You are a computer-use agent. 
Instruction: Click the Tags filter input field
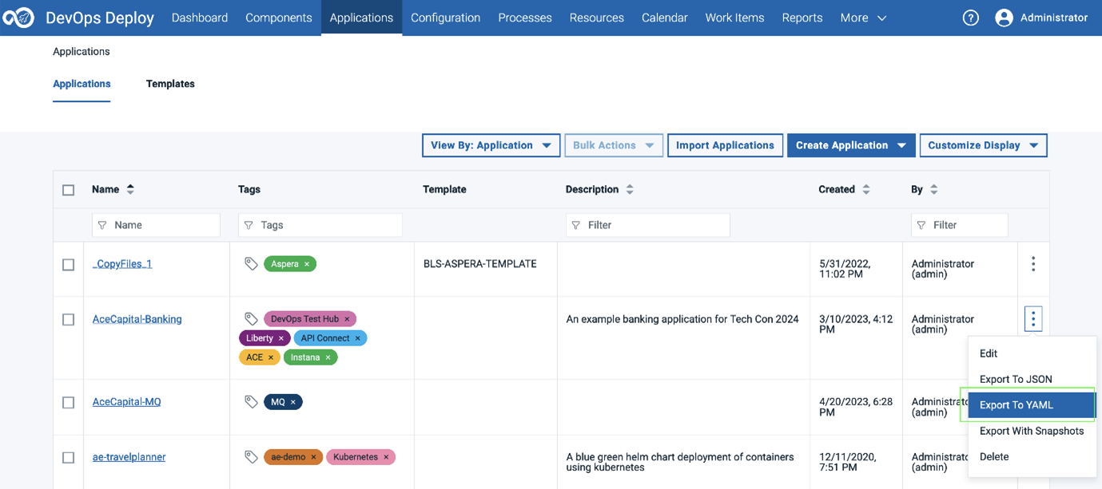[320, 224]
